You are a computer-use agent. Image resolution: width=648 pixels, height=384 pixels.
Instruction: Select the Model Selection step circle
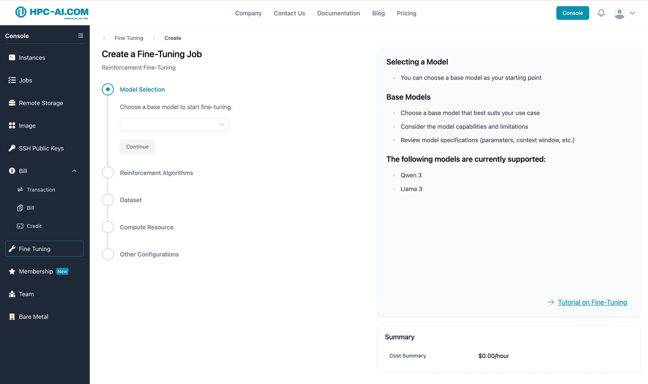click(108, 89)
